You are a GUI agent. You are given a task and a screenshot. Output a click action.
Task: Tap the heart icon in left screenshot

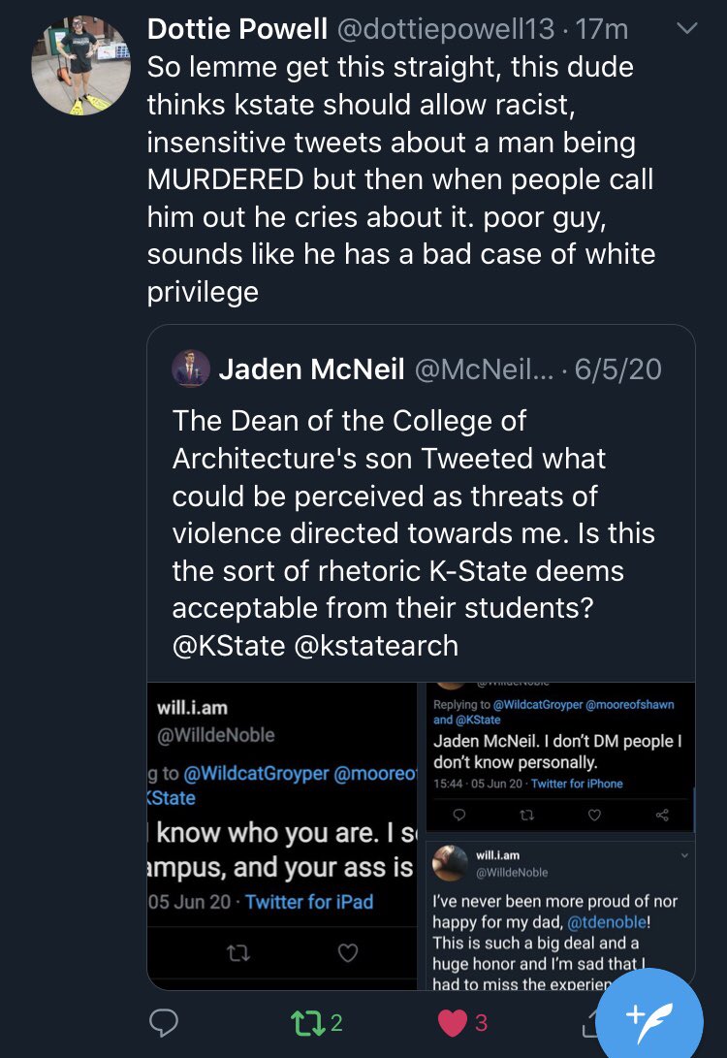[347, 952]
